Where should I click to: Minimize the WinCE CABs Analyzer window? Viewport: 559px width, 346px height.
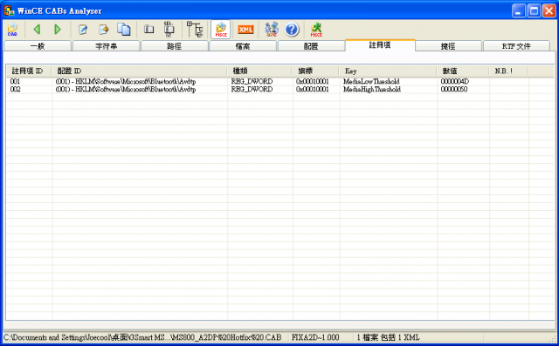(519, 10)
